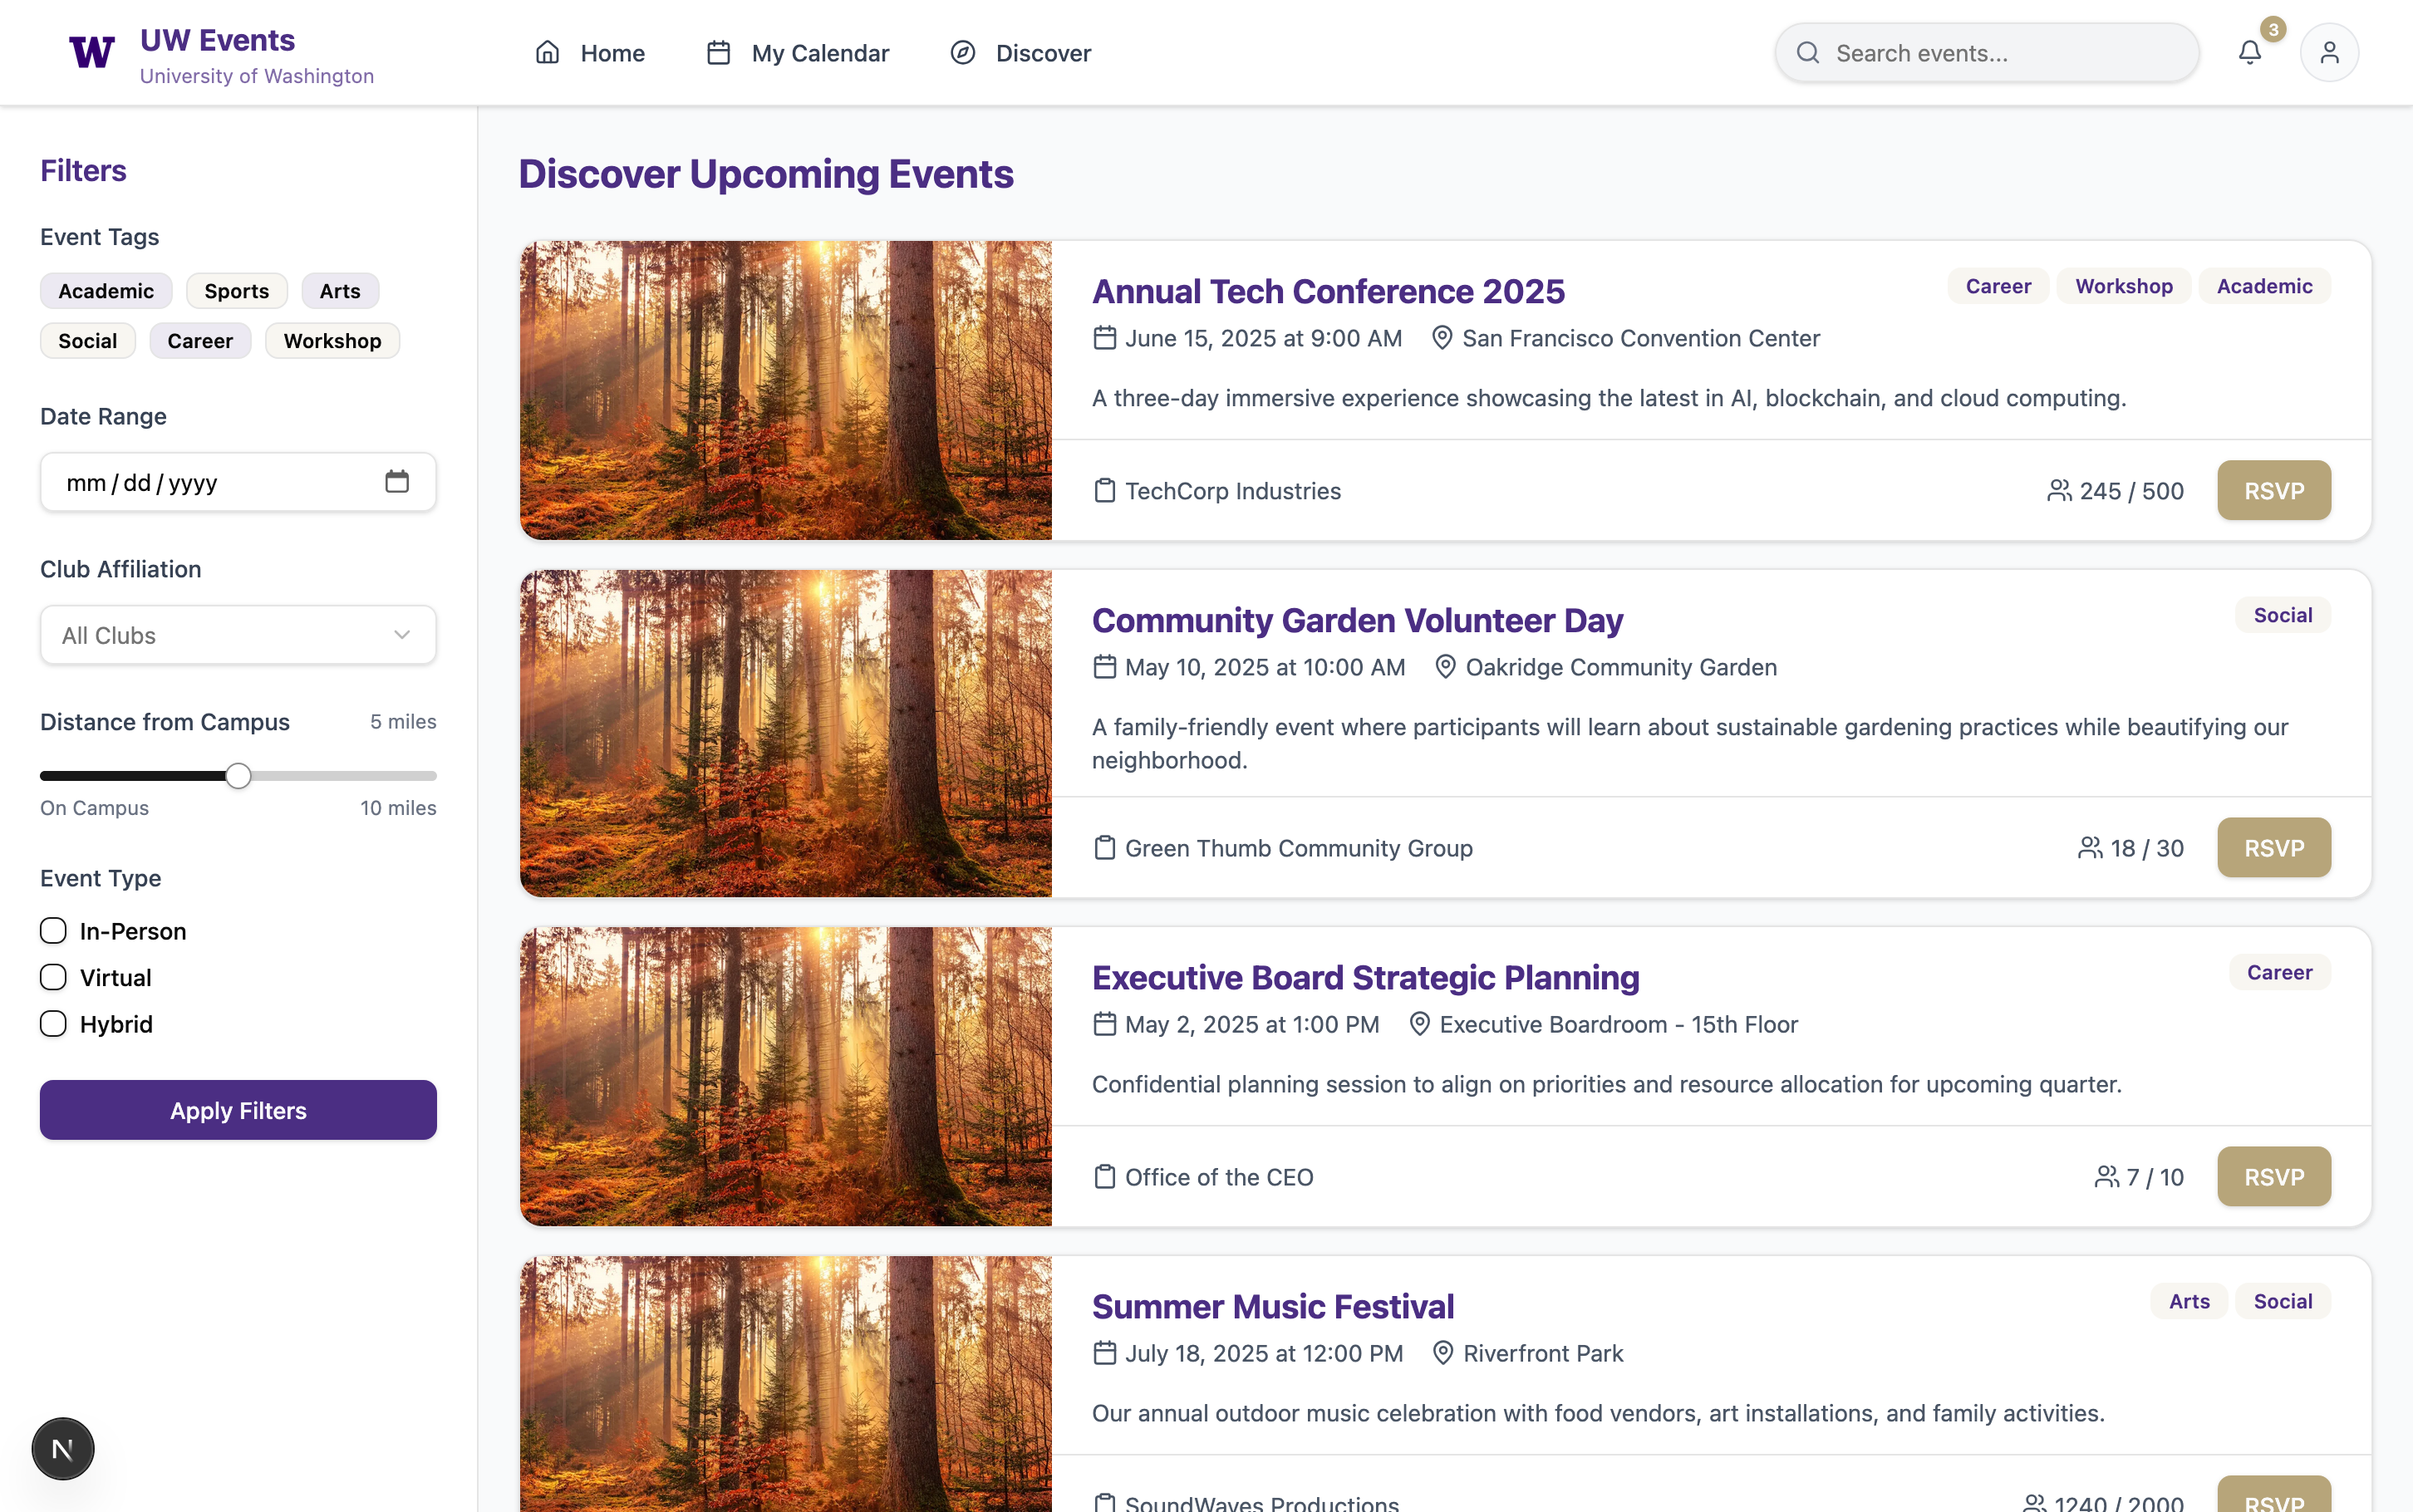Enable the In-Person event type checkbox
This screenshot has height=1512, width=2413.
54,931
